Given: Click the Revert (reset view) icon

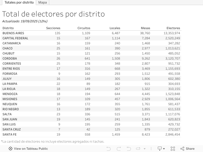Looking at the screenshot, I should [129, 149].
